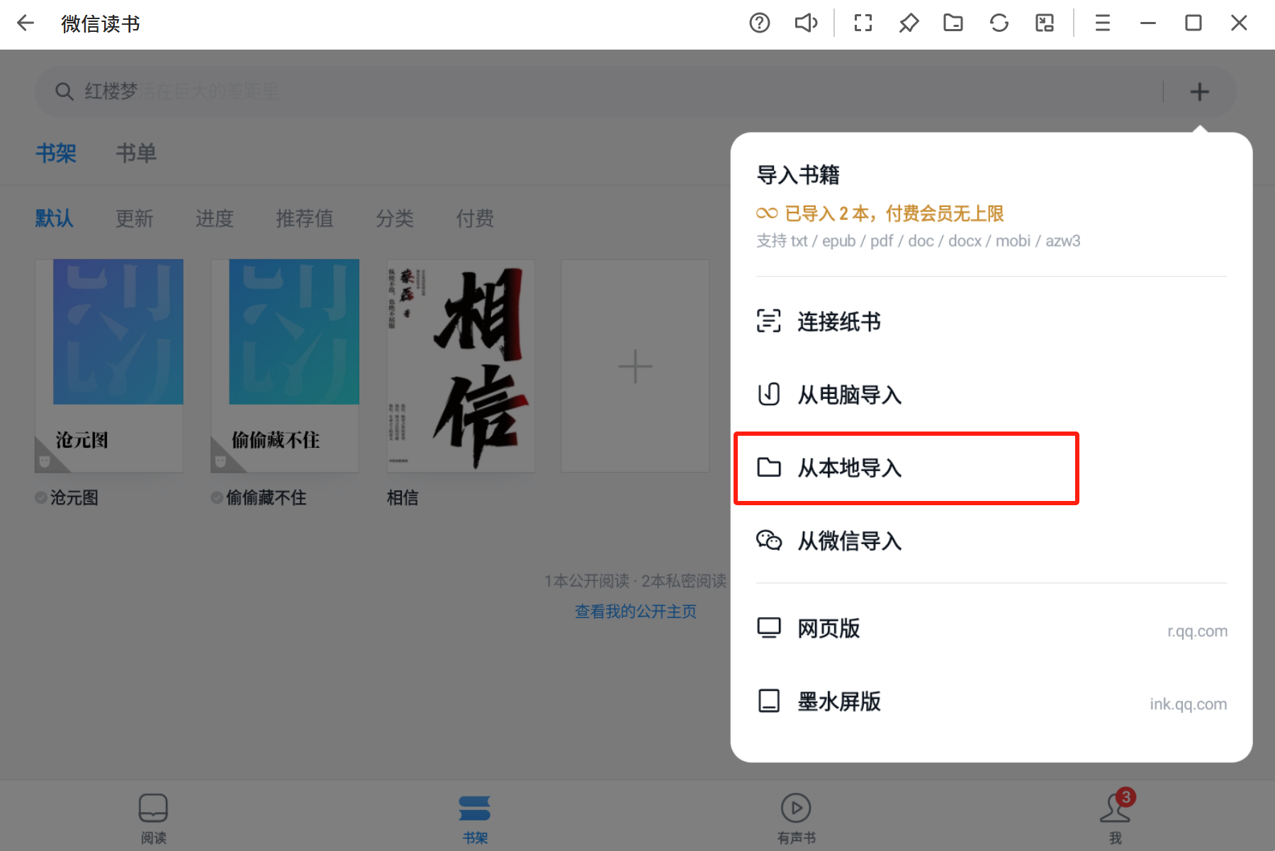Click the 沧元图 title under its cover

[x=74, y=497]
